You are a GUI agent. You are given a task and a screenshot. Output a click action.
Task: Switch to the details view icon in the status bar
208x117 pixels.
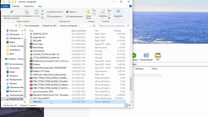pyautogui.click(x=126, y=105)
